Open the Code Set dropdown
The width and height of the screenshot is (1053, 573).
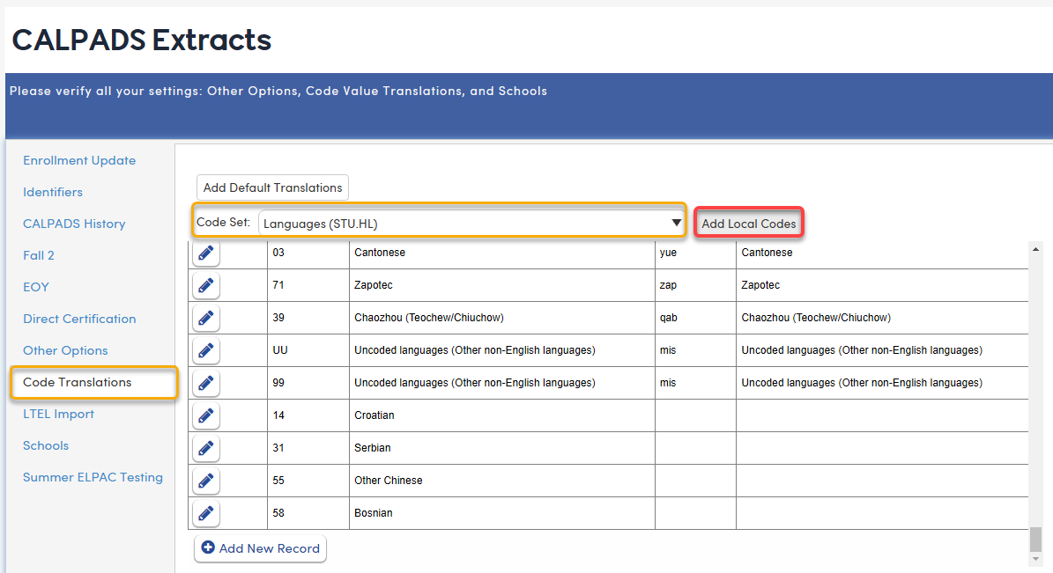click(x=471, y=224)
